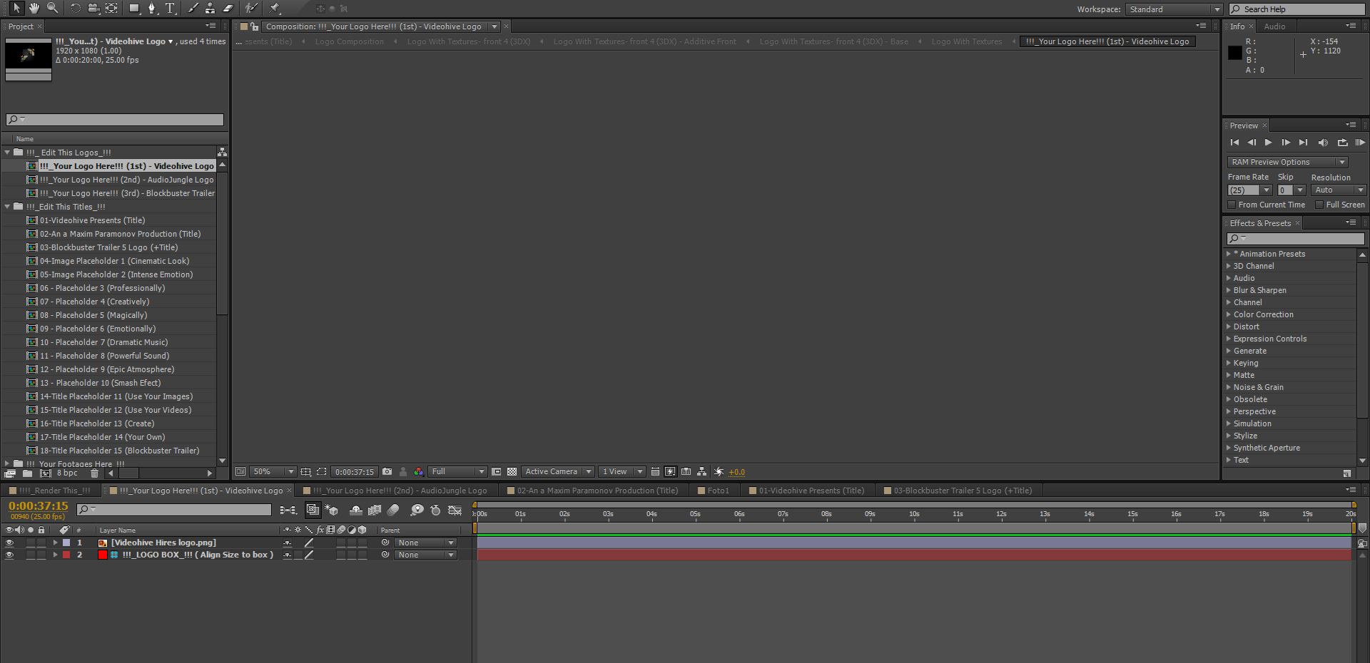Click the Selection arrow tool
This screenshot has height=663, width=1370.
coord(16,8)
